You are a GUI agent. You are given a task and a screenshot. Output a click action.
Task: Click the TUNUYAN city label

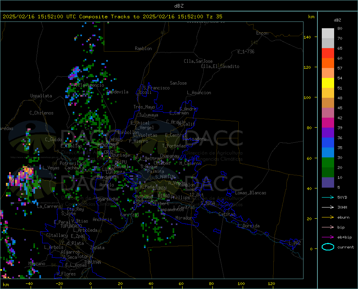92,262
